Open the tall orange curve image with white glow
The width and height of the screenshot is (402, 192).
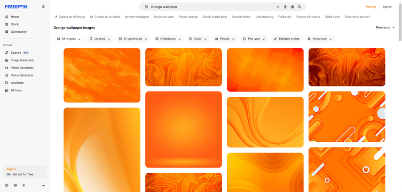click(102, 150)
